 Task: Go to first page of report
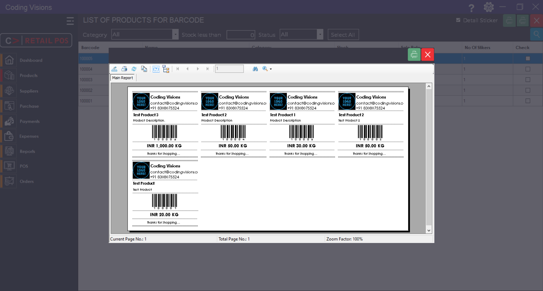point(178,69)
